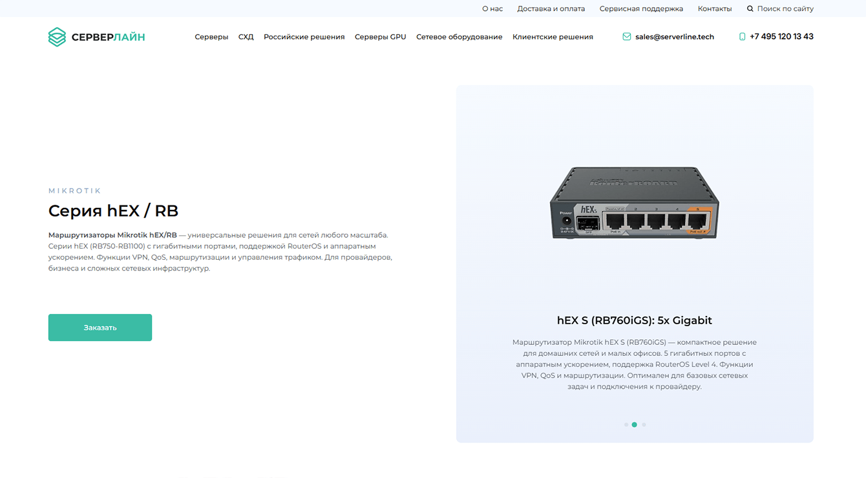Select the first carousel dot

[626, 424]
